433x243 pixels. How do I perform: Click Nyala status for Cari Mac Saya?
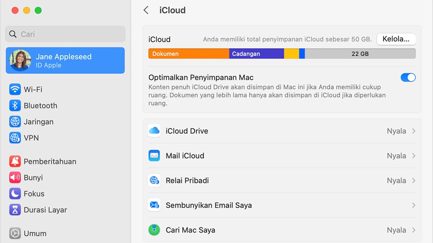(396, 230)
